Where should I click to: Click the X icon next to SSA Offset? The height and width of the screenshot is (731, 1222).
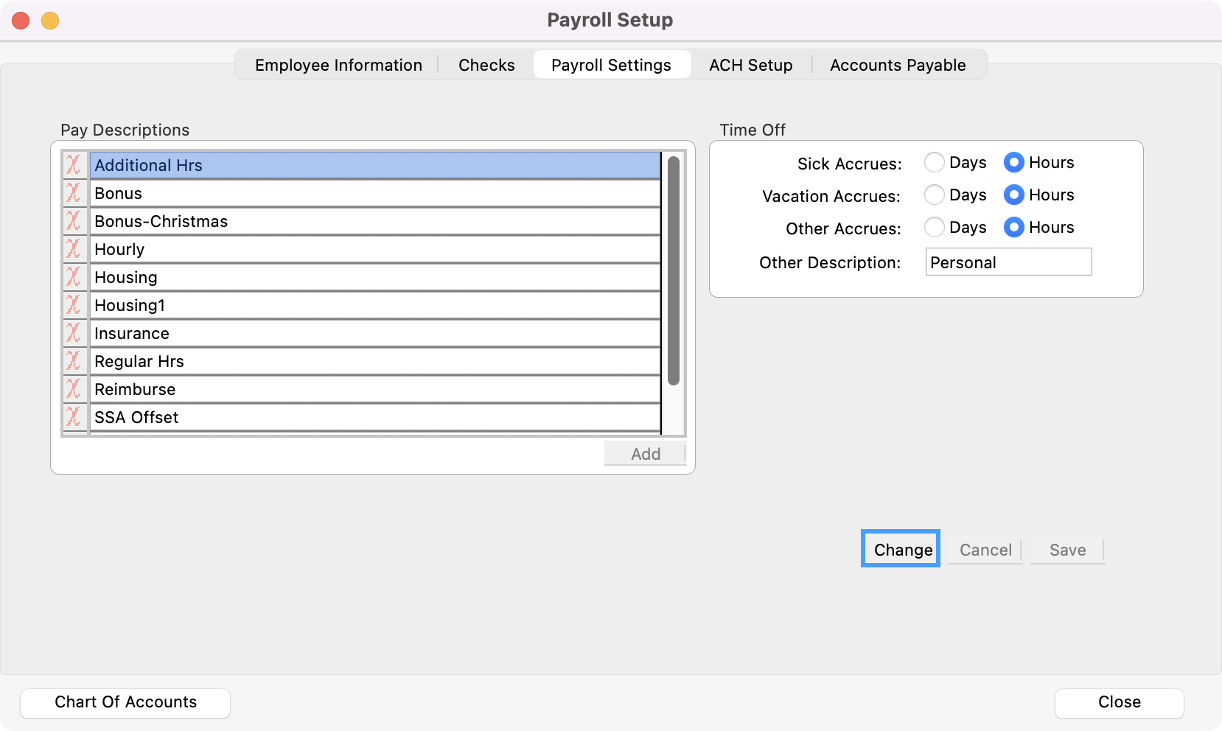[x=74, y=417]
